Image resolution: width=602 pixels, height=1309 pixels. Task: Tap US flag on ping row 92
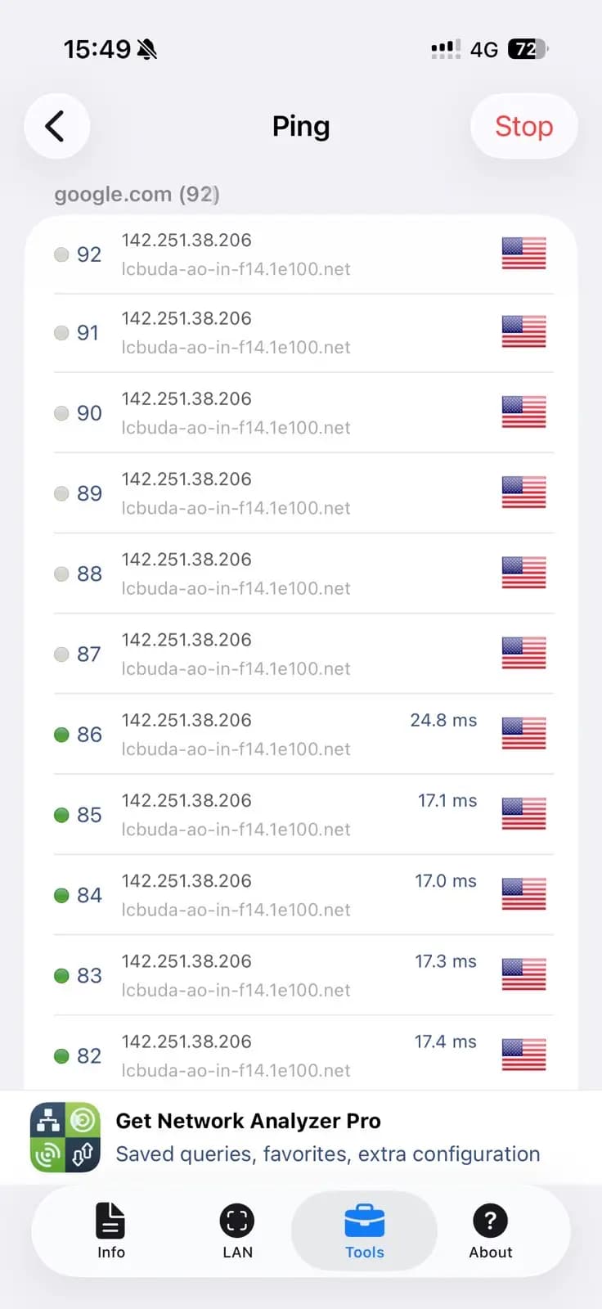tap(523, 254)
